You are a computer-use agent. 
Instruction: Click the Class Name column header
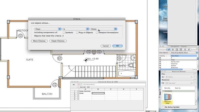[x=183, y=56]
